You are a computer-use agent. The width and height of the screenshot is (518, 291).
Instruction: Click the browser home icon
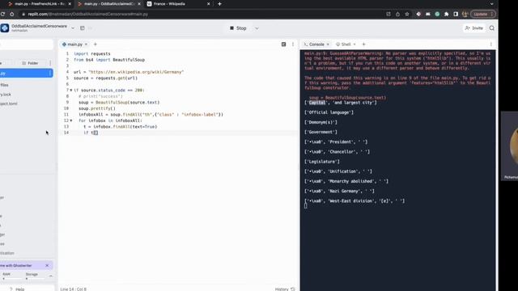click(12, 15)
